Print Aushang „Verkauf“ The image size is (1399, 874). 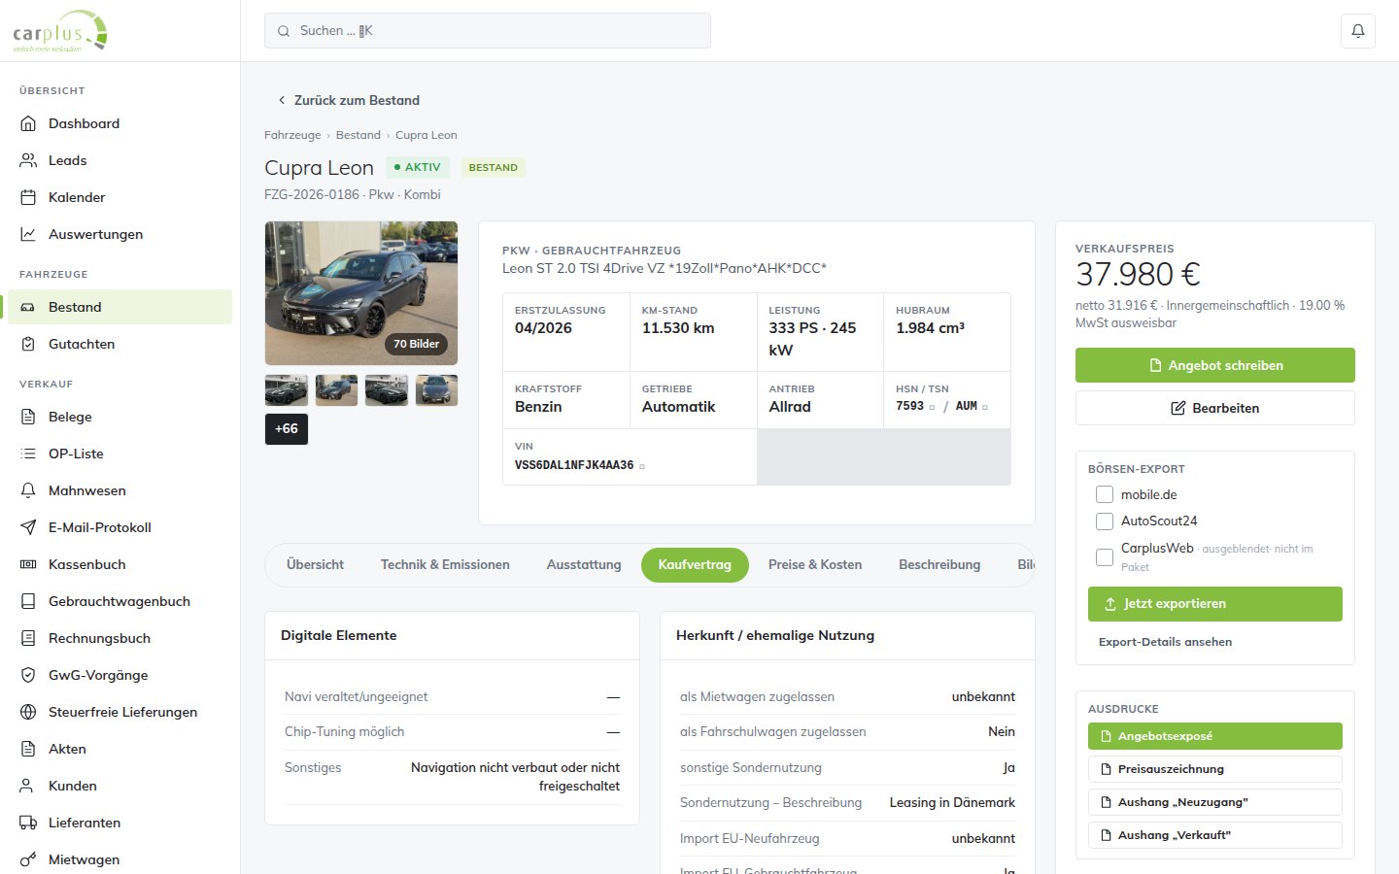click(x=1214, y=835)
